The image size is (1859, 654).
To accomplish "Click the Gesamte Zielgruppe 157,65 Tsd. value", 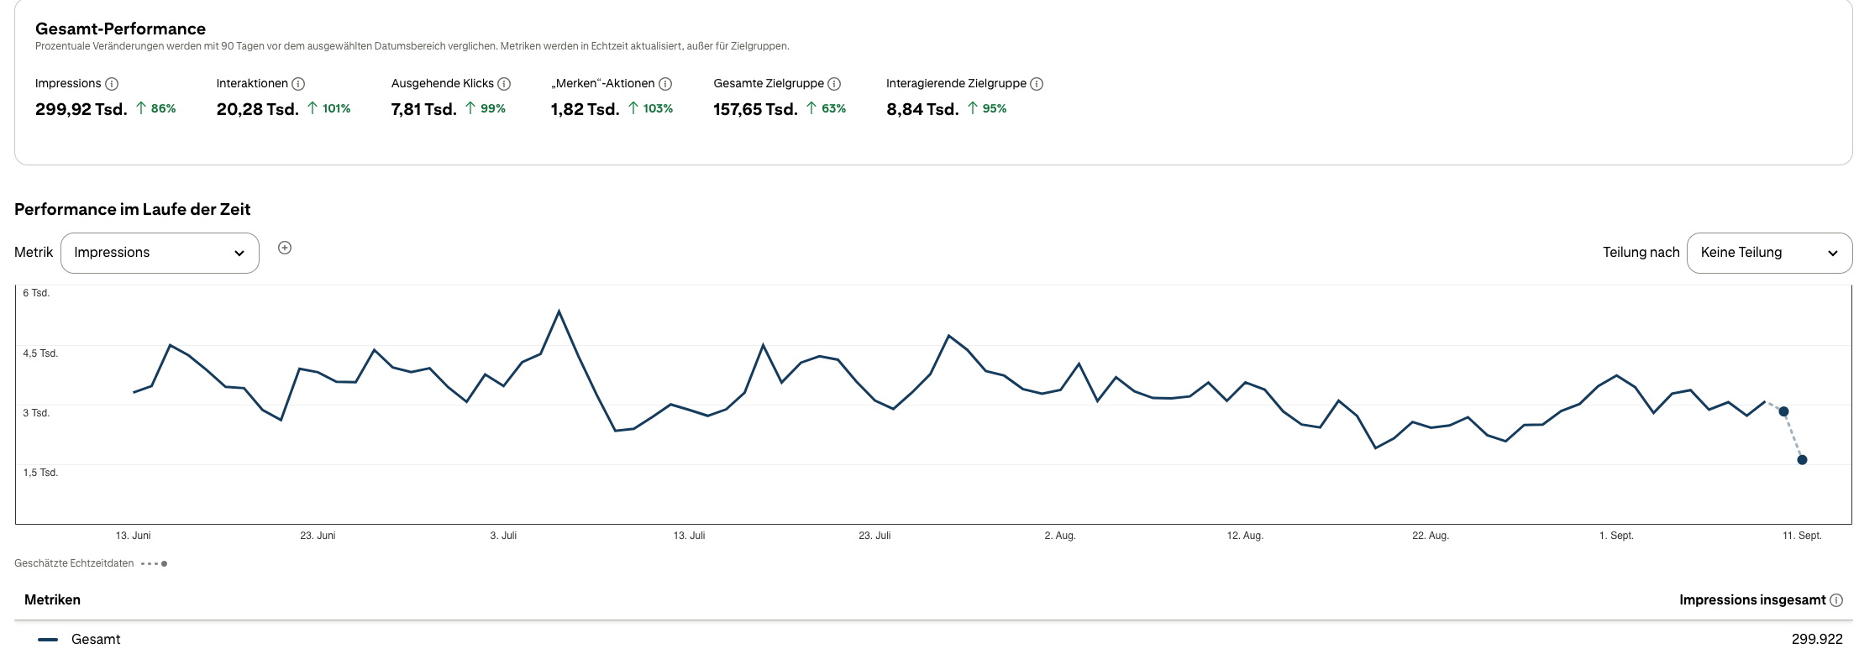I will (x=756, y=109).
